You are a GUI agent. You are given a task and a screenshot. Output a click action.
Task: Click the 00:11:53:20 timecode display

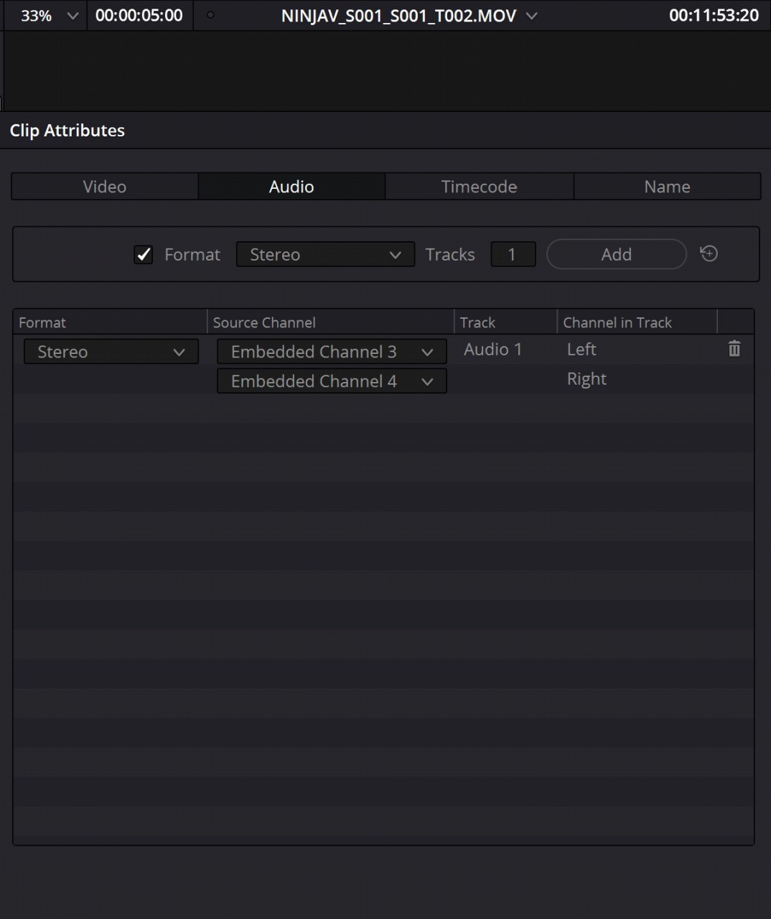(x=714, y=16)
